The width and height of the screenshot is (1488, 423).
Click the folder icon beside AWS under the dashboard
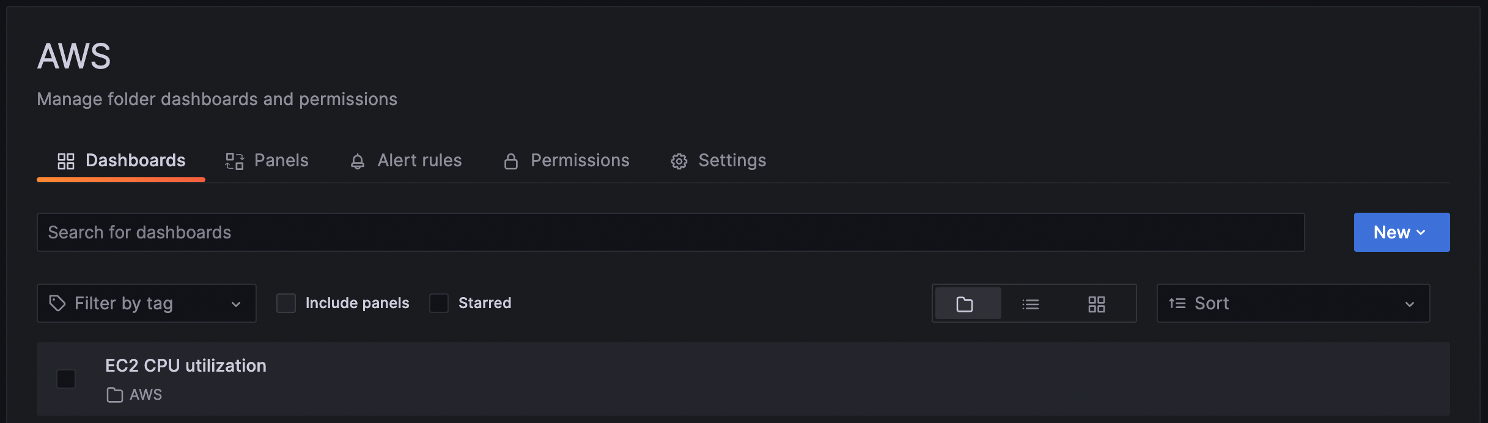coord(114,394)
